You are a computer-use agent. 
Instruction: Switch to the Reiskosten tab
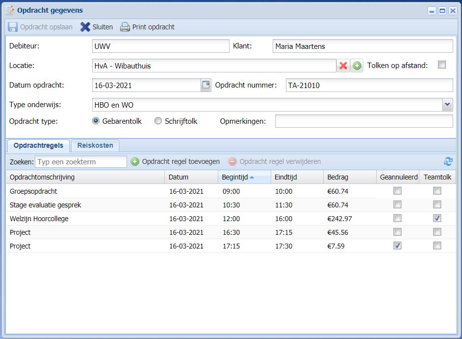click(95, 145)
